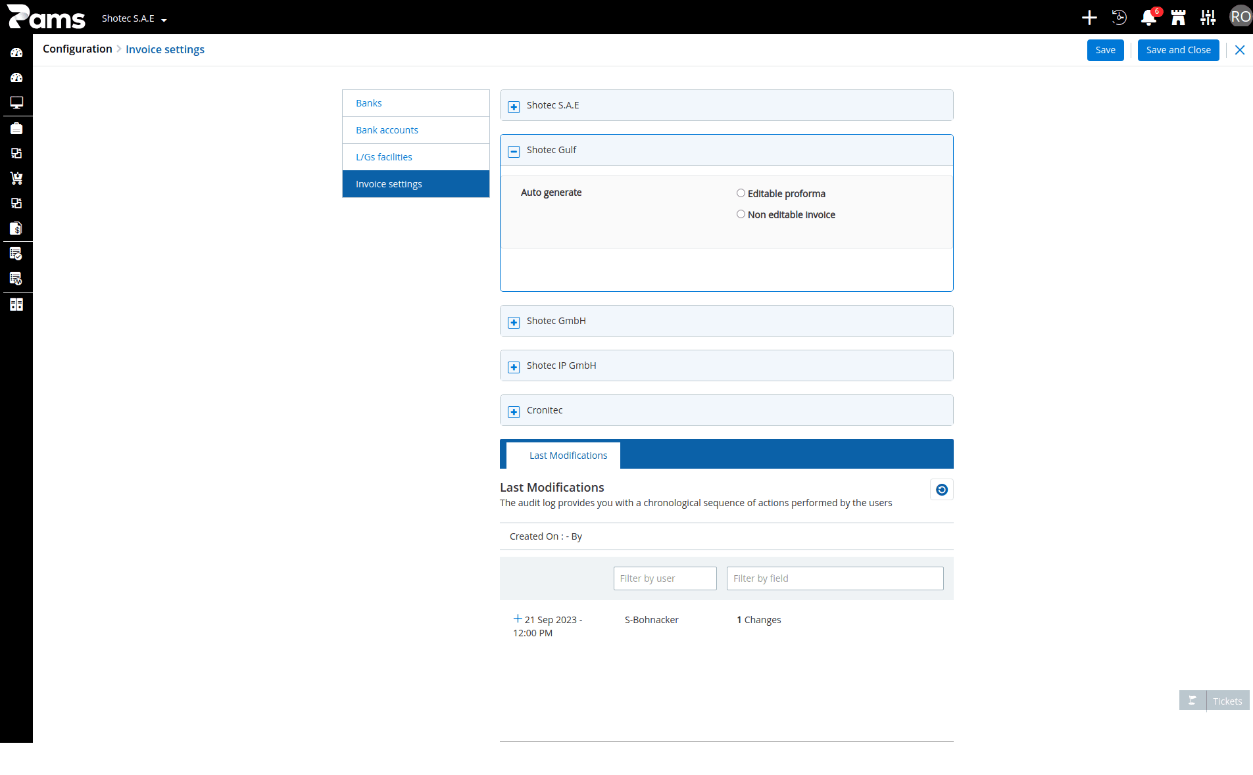Open the binder folders icon in sidebar
The height and width of the screenshot is (775, 1253).
coord(16,304)
